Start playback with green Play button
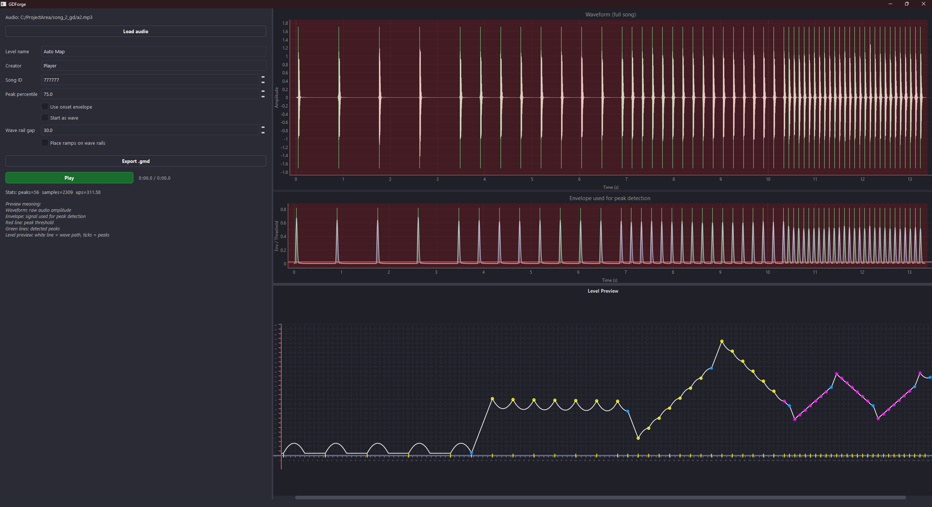Viewport: 932px width, 507px height. click(x=69, y=178)
